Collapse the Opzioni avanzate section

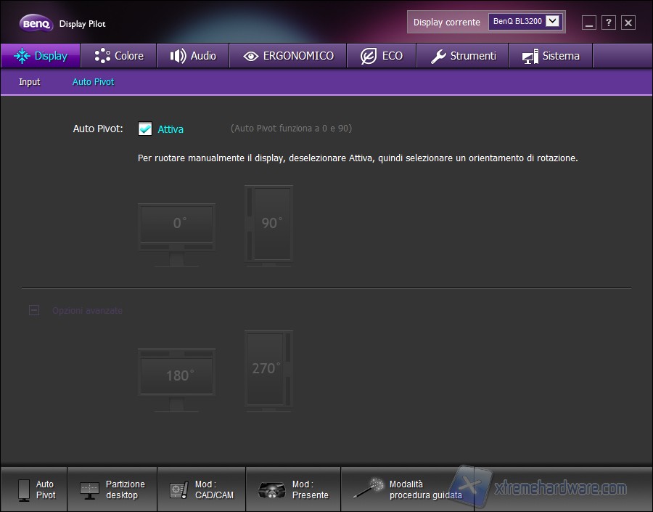pos(34,310)
